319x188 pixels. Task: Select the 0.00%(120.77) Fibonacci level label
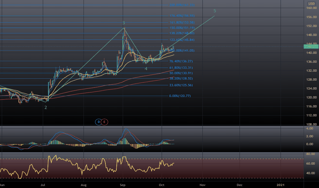[180, 96]
